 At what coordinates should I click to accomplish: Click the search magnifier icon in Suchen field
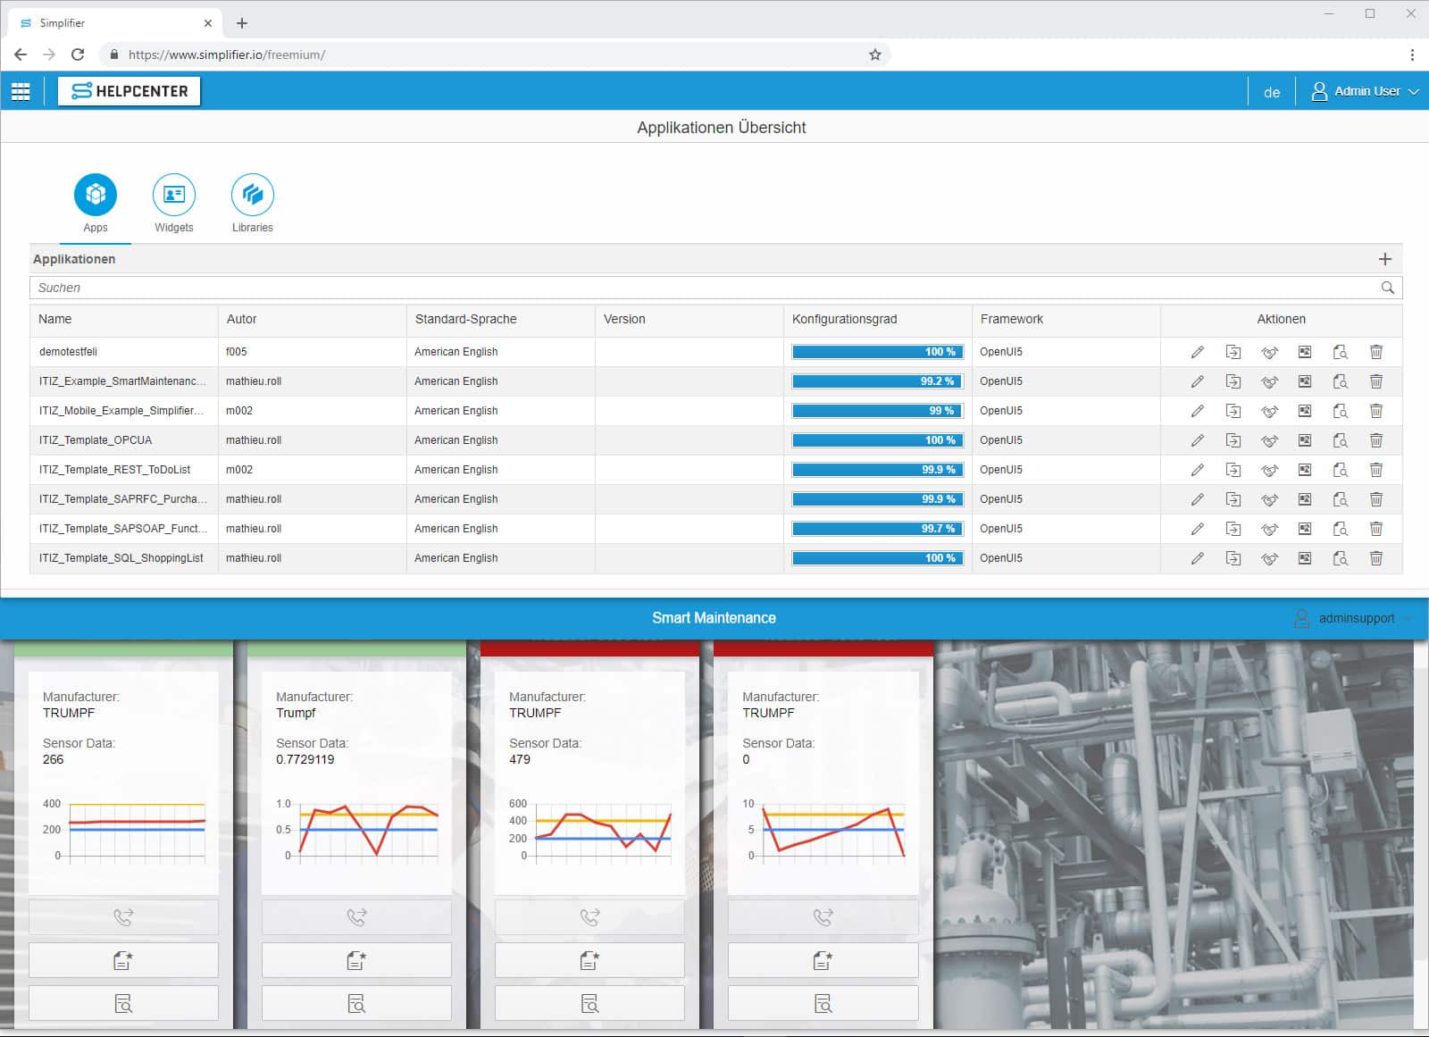[1387, 288]
